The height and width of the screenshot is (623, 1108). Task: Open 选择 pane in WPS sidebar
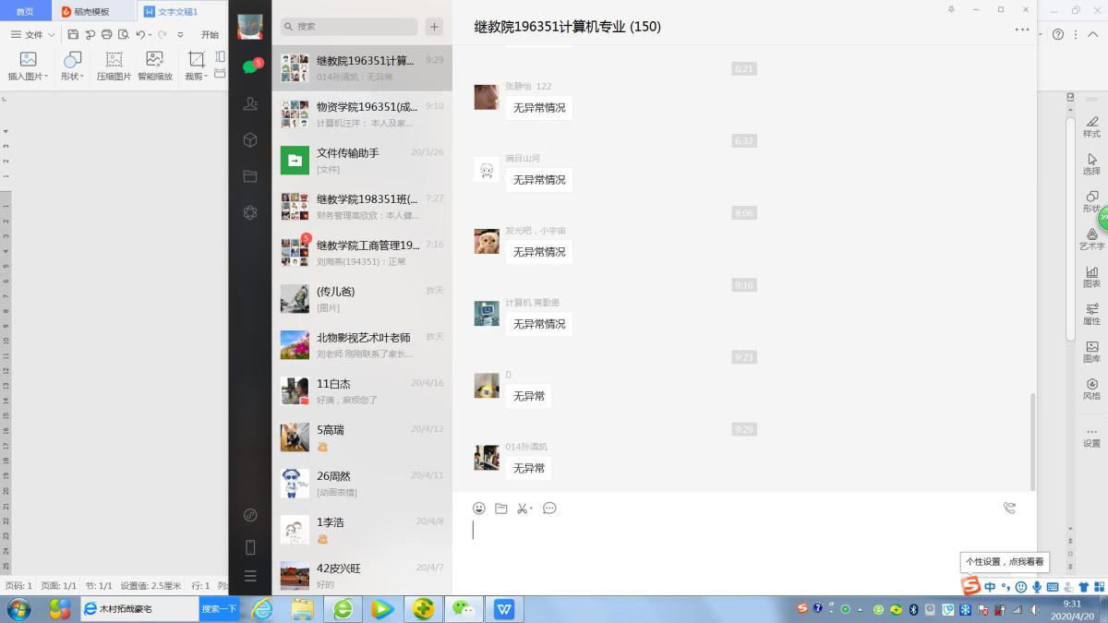[x=1091, y=163]
